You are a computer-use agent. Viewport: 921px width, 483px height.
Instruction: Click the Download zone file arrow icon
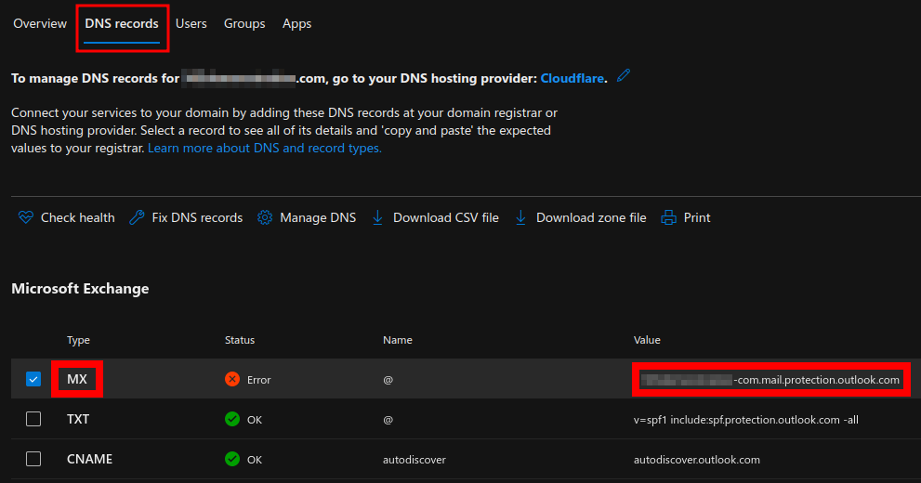(520, 217)
